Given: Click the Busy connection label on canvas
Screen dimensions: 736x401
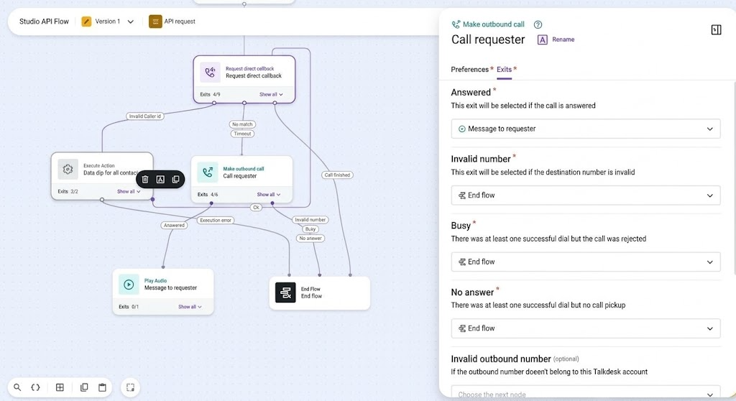Looking at the screenshot, I should tap(310, 229).
